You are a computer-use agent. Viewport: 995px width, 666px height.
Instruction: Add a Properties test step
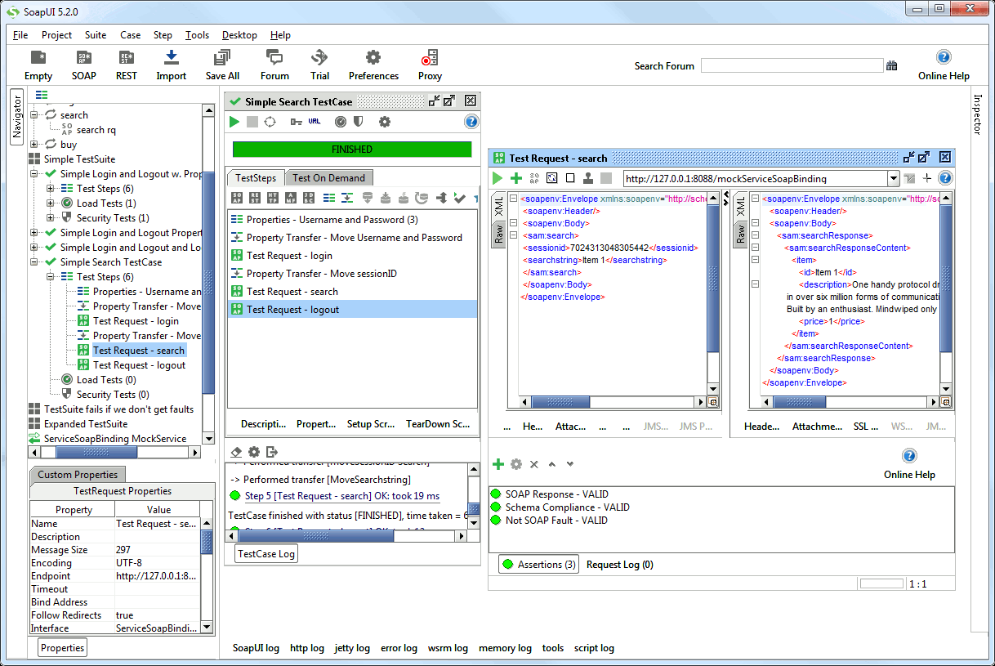pos(328,198)
